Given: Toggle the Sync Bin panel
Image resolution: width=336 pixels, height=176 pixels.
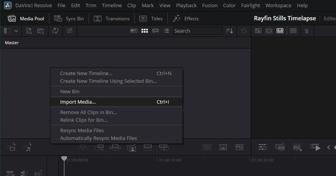Looking at the screenshot, I should [x=70, y=18].
